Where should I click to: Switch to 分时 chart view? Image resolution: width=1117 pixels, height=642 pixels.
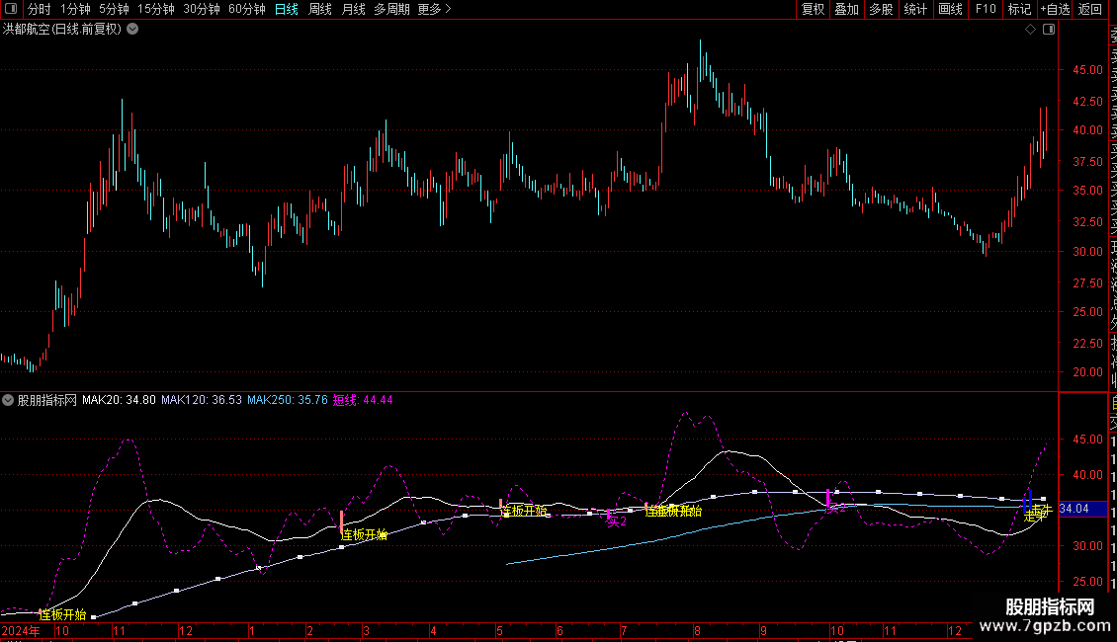tap(40, 9)
